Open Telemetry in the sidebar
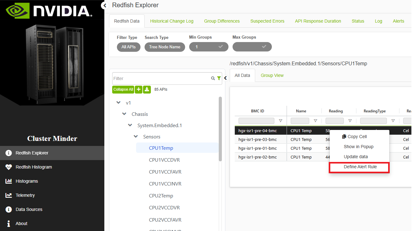 pos(52,195)
